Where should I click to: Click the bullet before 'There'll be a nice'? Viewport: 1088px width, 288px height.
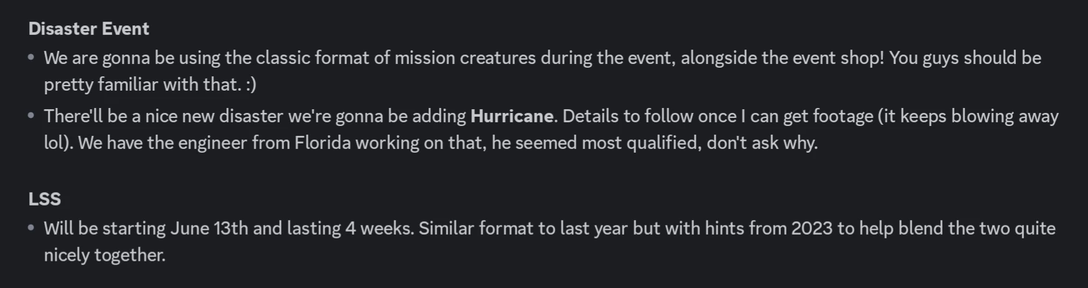(x=31, y=116)
